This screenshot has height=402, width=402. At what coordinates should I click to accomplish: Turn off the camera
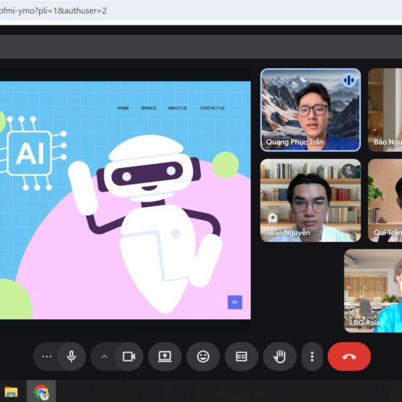(129, 356)
